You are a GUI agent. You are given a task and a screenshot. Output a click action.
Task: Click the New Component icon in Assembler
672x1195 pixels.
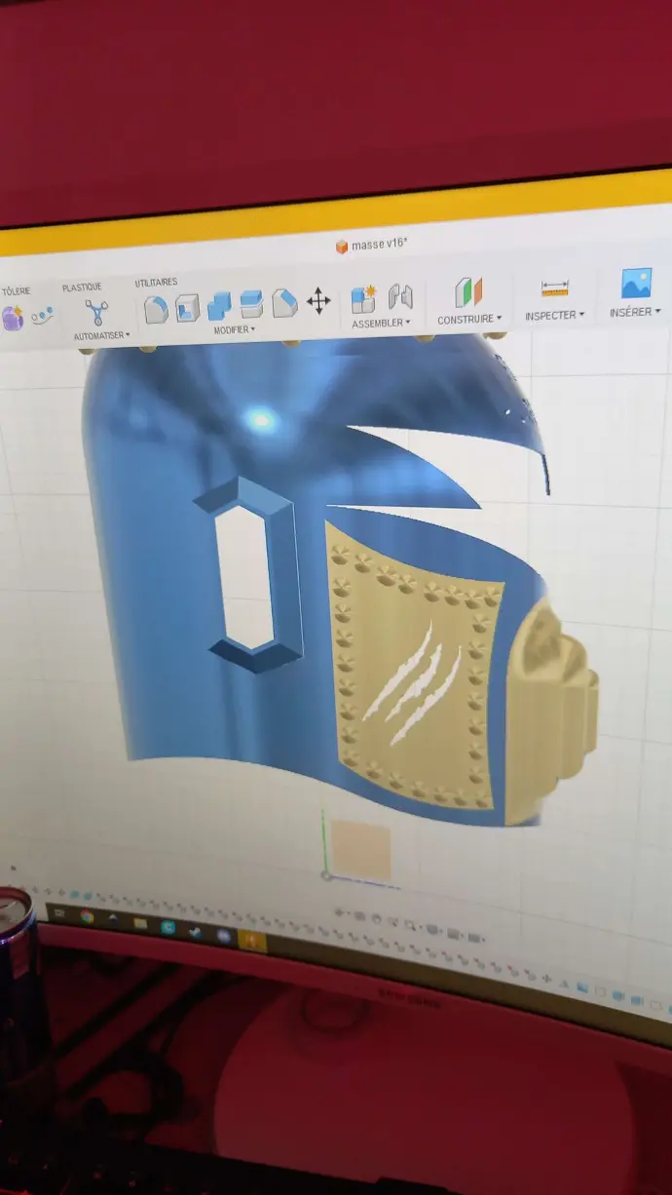364,298
